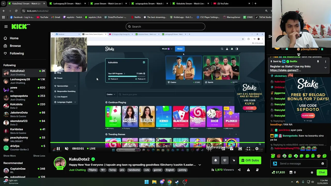Toggle the Kick hamburger sidebar menu

[6, 27]
